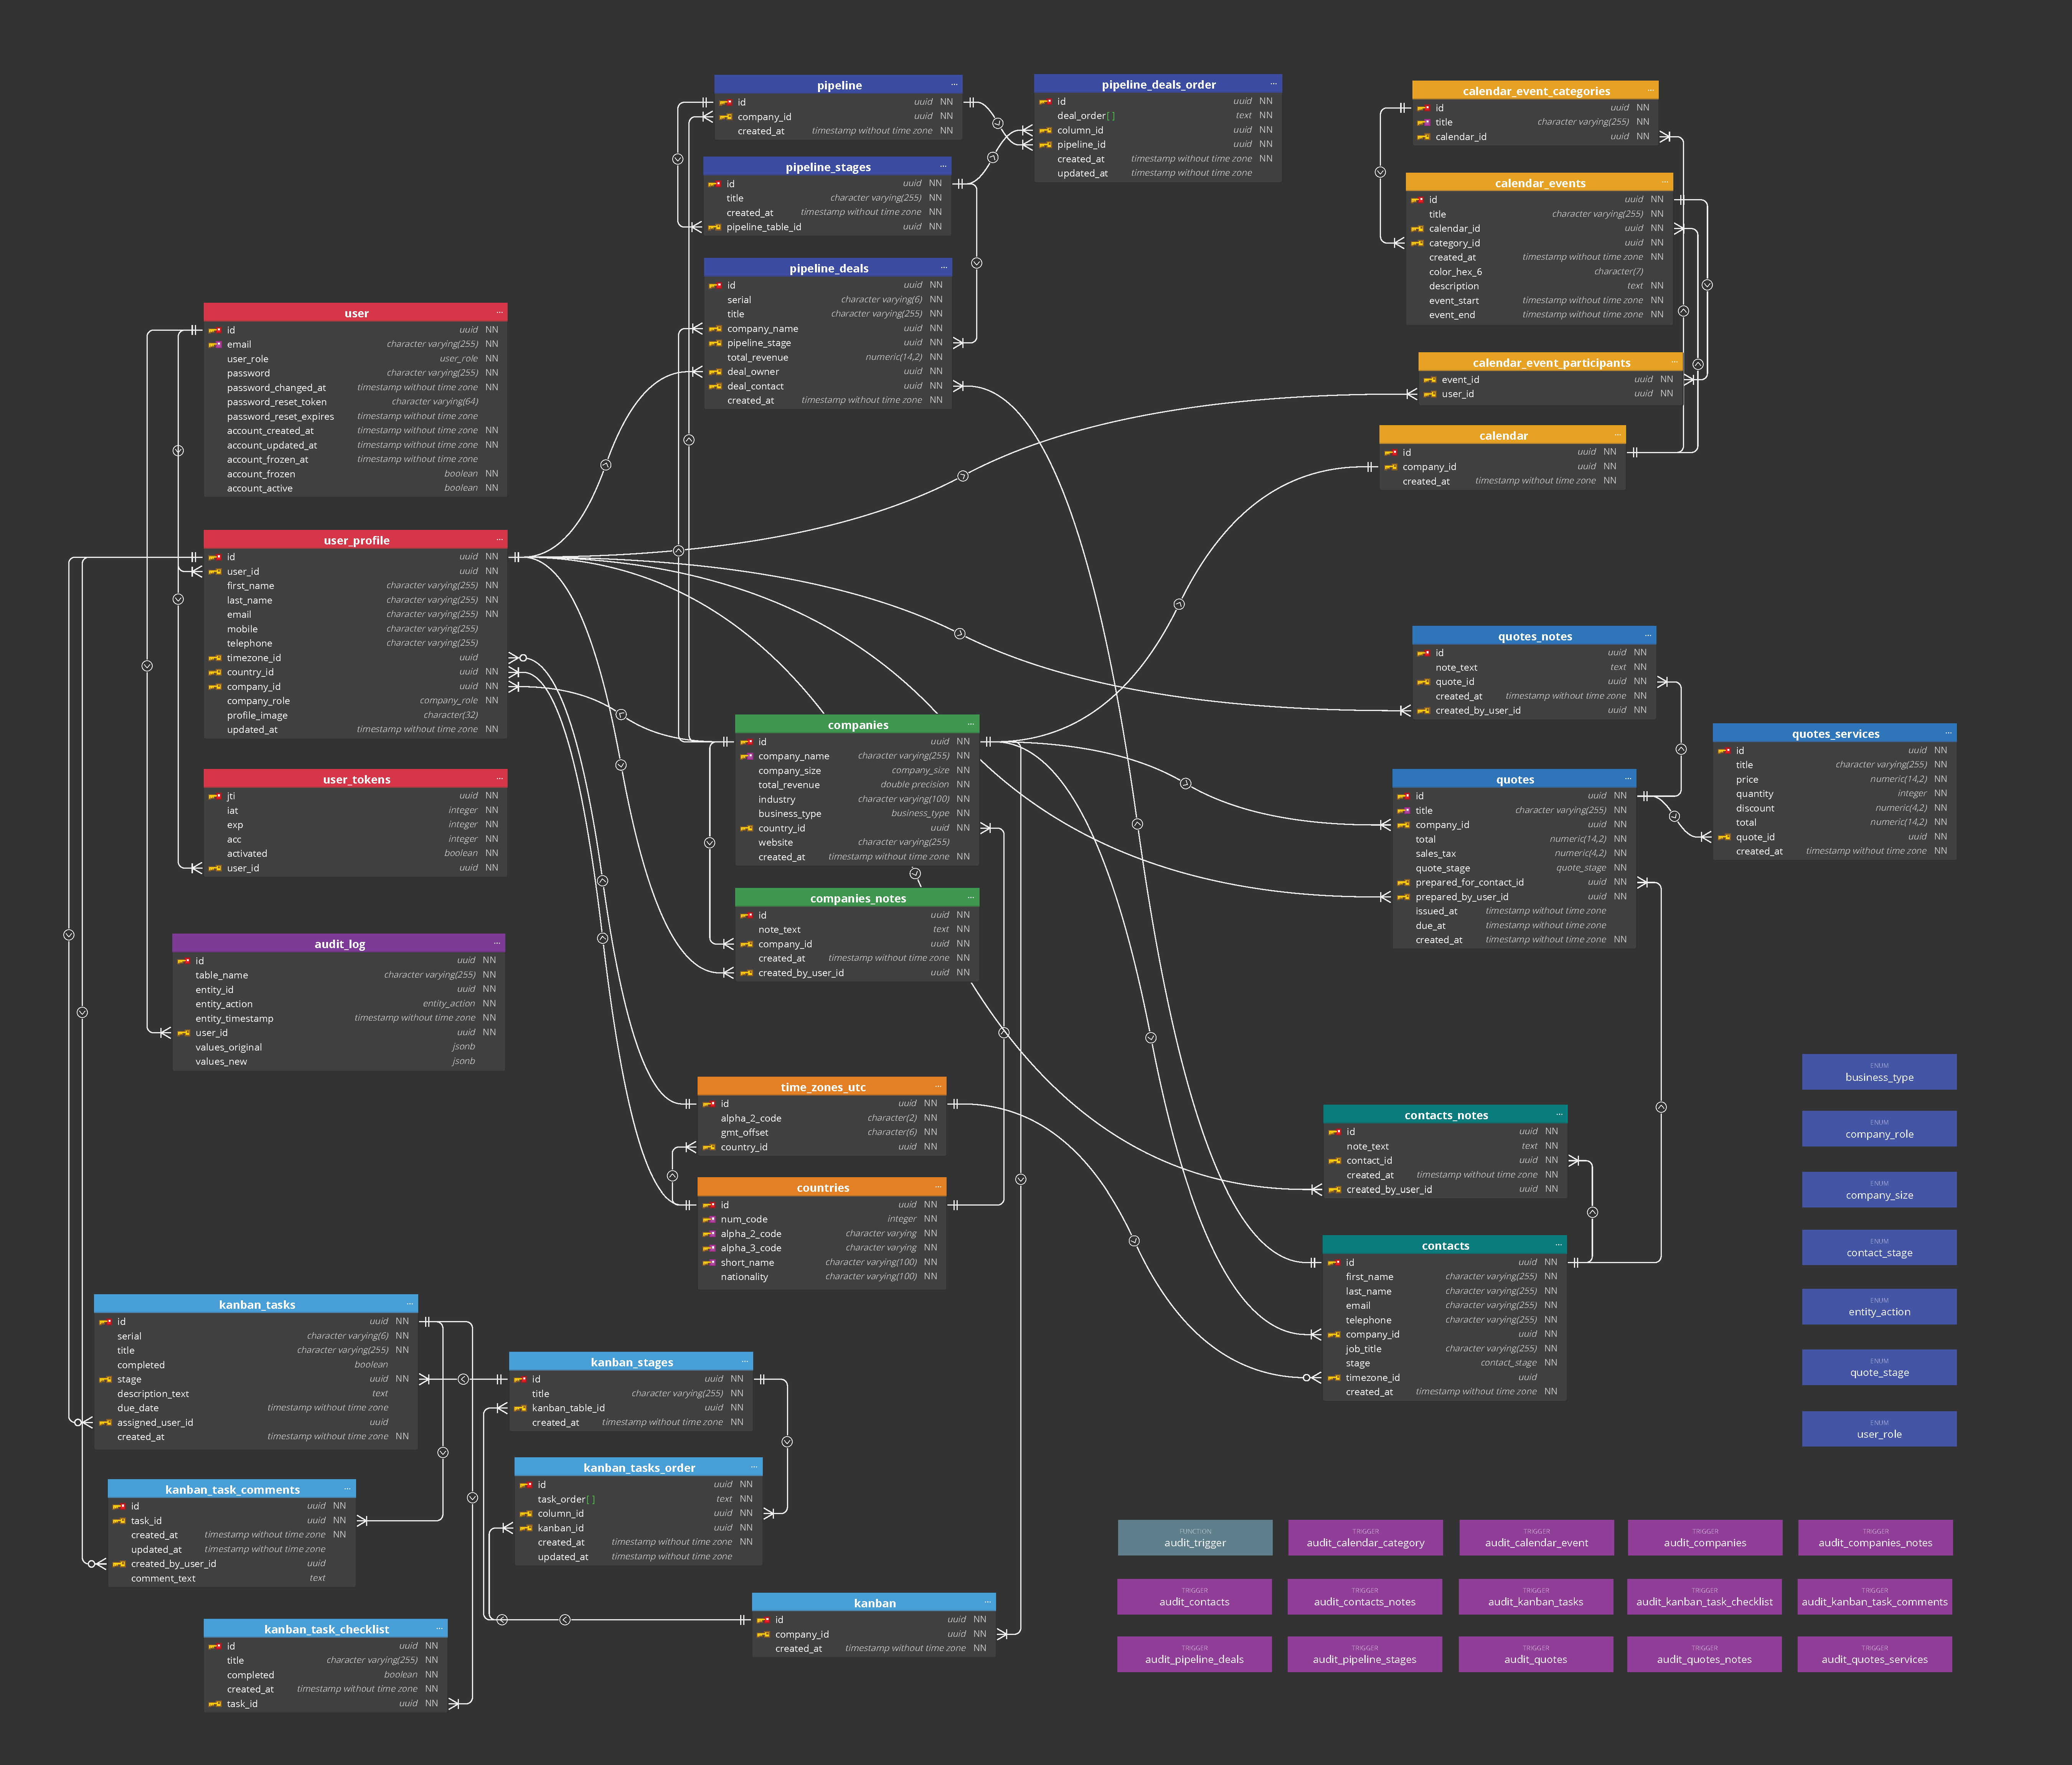Click the task_order row in kanban_tasks_order

click(638, 1499)
